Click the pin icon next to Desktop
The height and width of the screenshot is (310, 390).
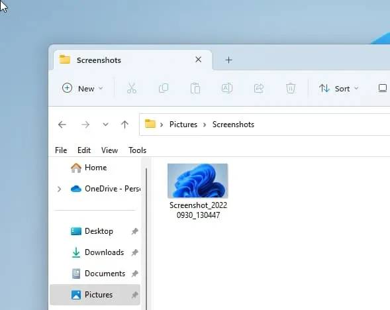[x=135, y=231]
